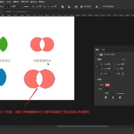Image resolution: width=134 pixels, height=134 pixels.
Task: Open the stroke alignment type dropdown
Action: [x=107, y=97]
